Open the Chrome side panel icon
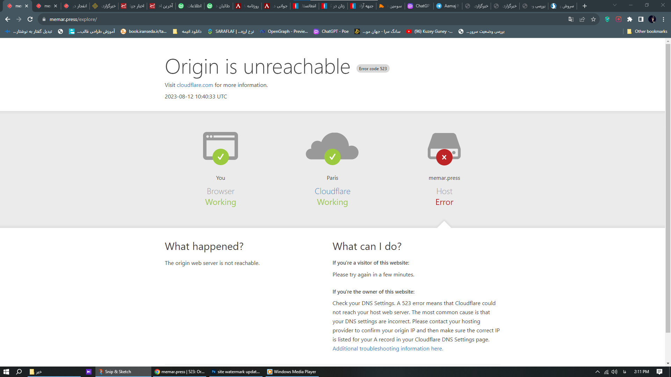This screenshot has width=671, height=377. pos(641,19)
